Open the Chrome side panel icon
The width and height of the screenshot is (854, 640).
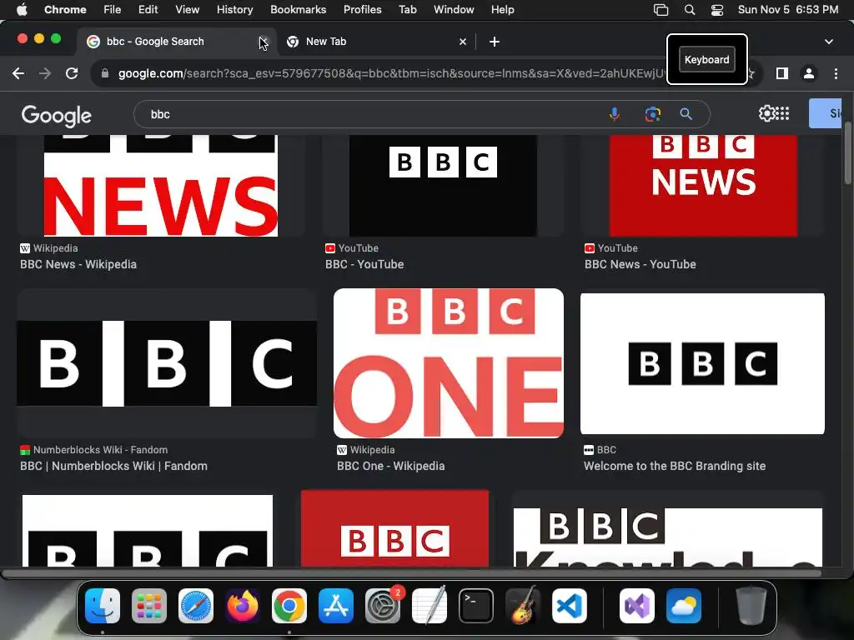tap(782, 73)
